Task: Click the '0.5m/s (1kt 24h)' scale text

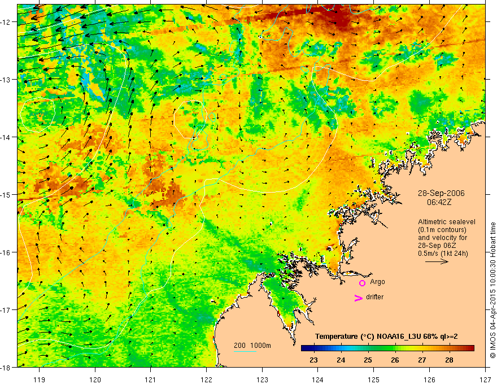Action: [443, 254]
